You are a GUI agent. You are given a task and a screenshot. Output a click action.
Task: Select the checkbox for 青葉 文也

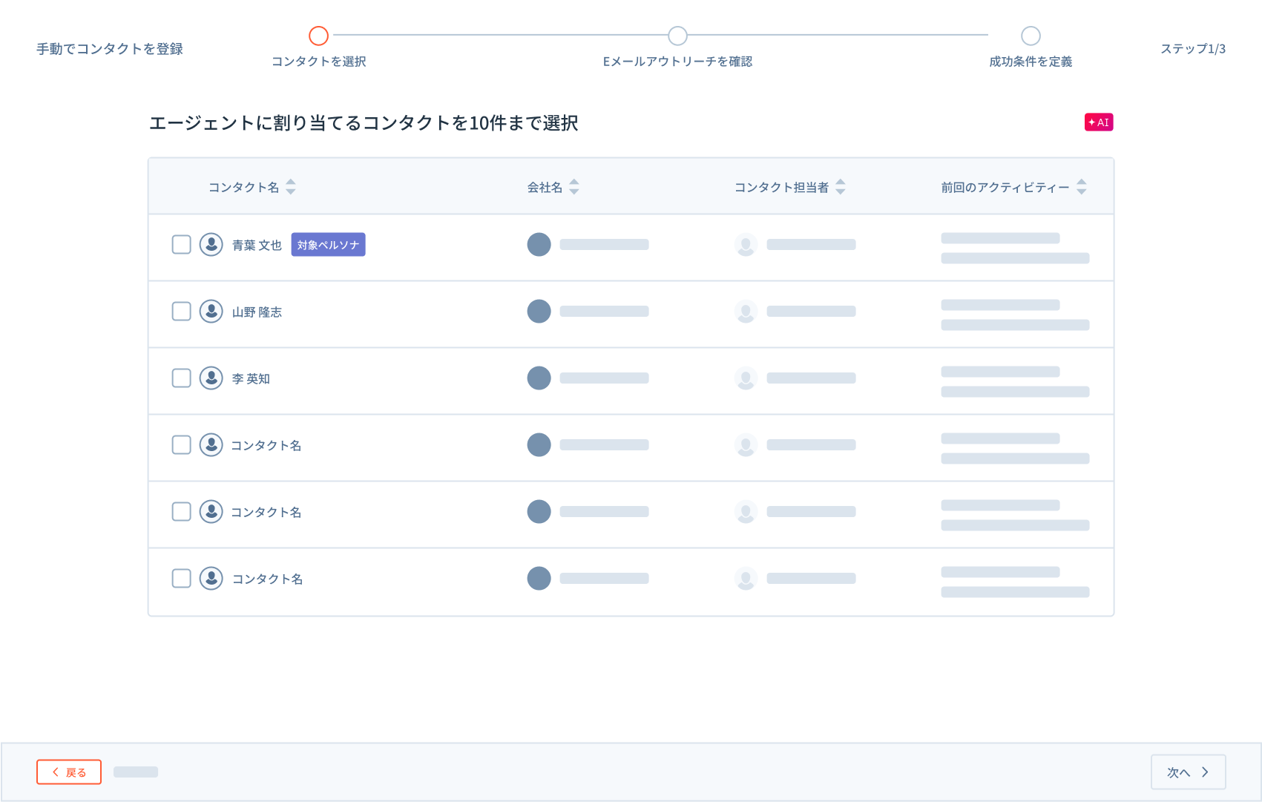(x=181, y=245)
